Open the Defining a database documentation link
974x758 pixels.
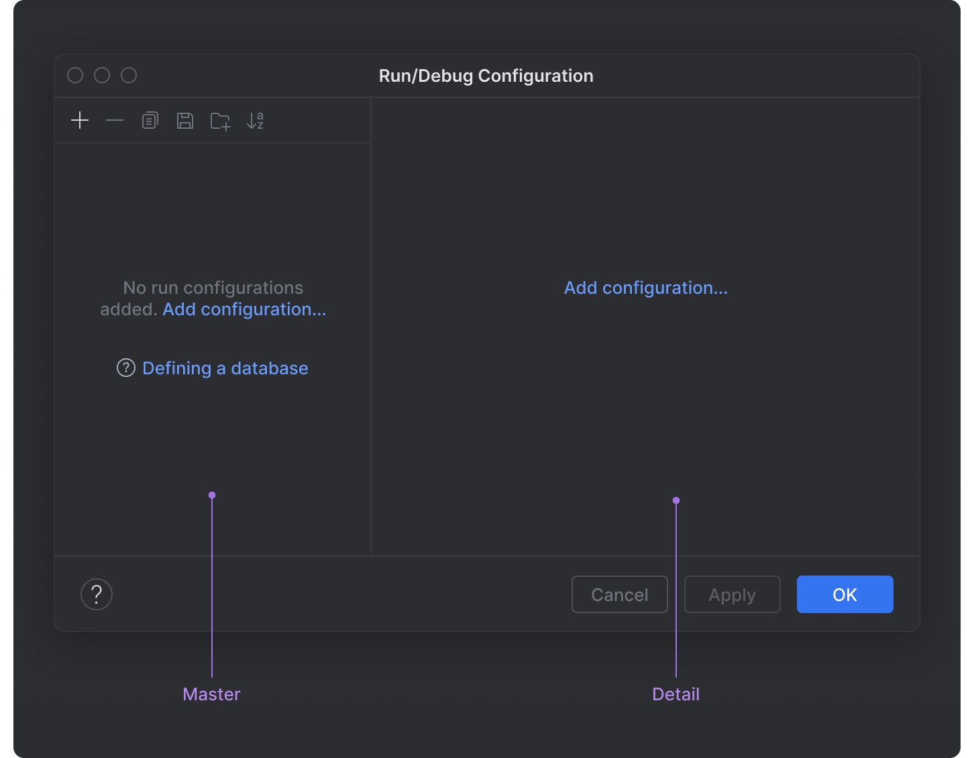(x=225, y=368)
